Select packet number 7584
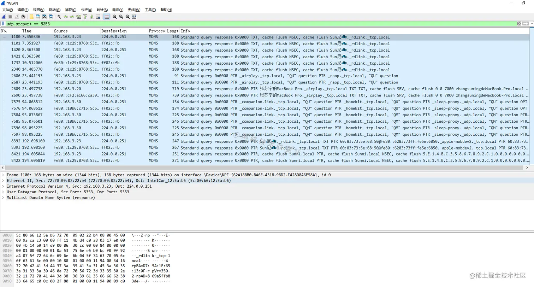Viewport: 534px width, 287px height. pyautogui.click(x=265, y=115)
